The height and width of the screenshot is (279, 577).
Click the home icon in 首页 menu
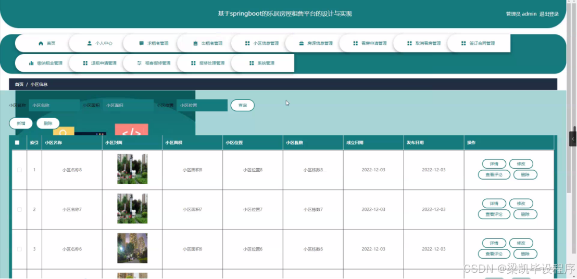click(x=41, y=43)
